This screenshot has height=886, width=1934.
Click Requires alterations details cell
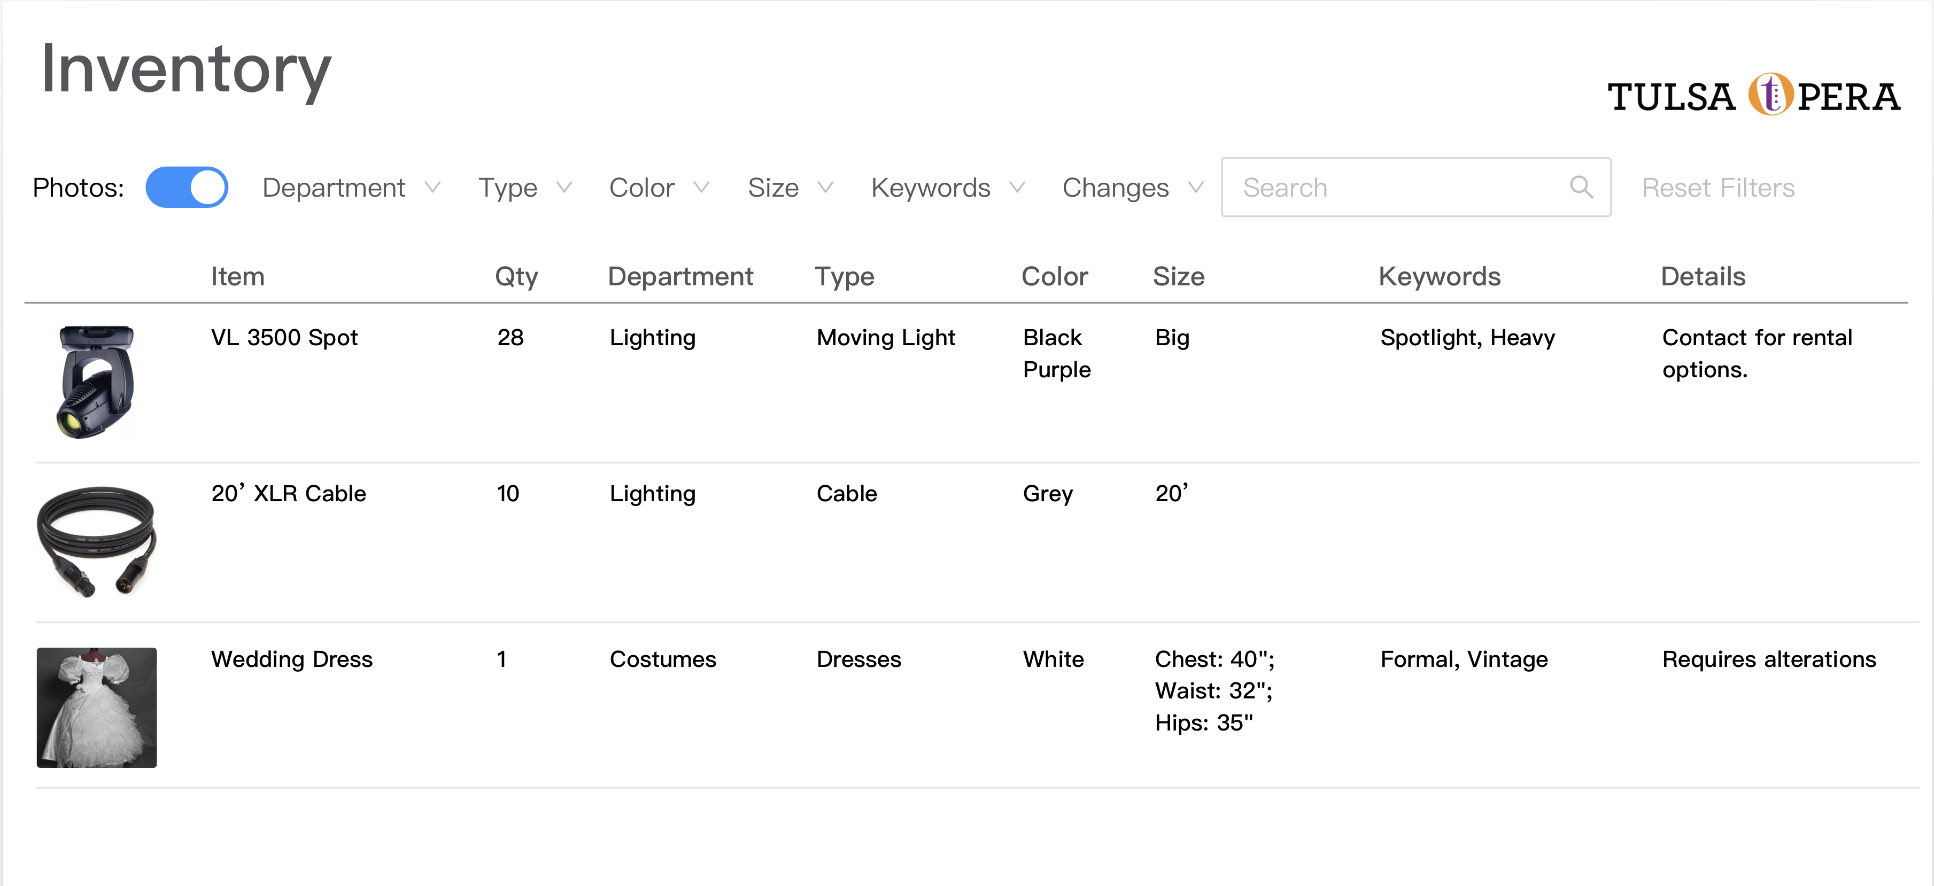pyautogui.click(x=1769, y=659)
